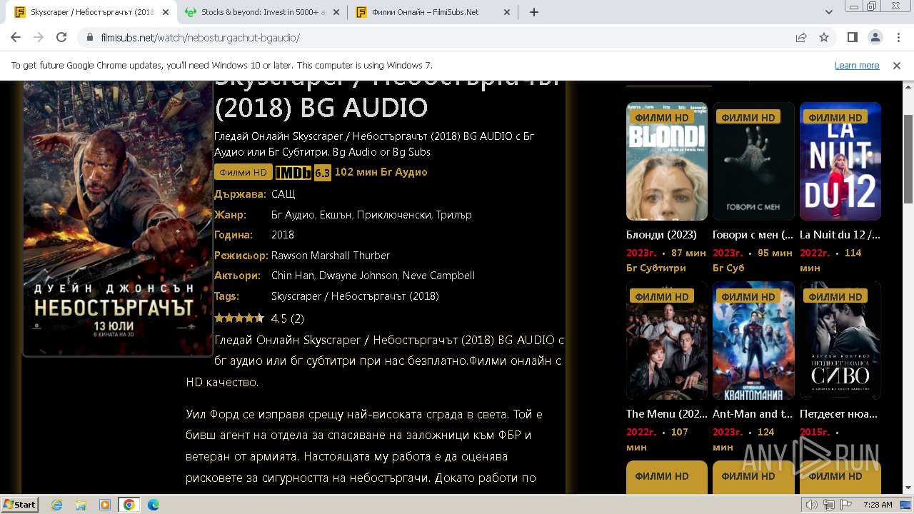Screen dimensions: 914x514
Task: Open the Говори с мен poster
Action: [753, 161]
